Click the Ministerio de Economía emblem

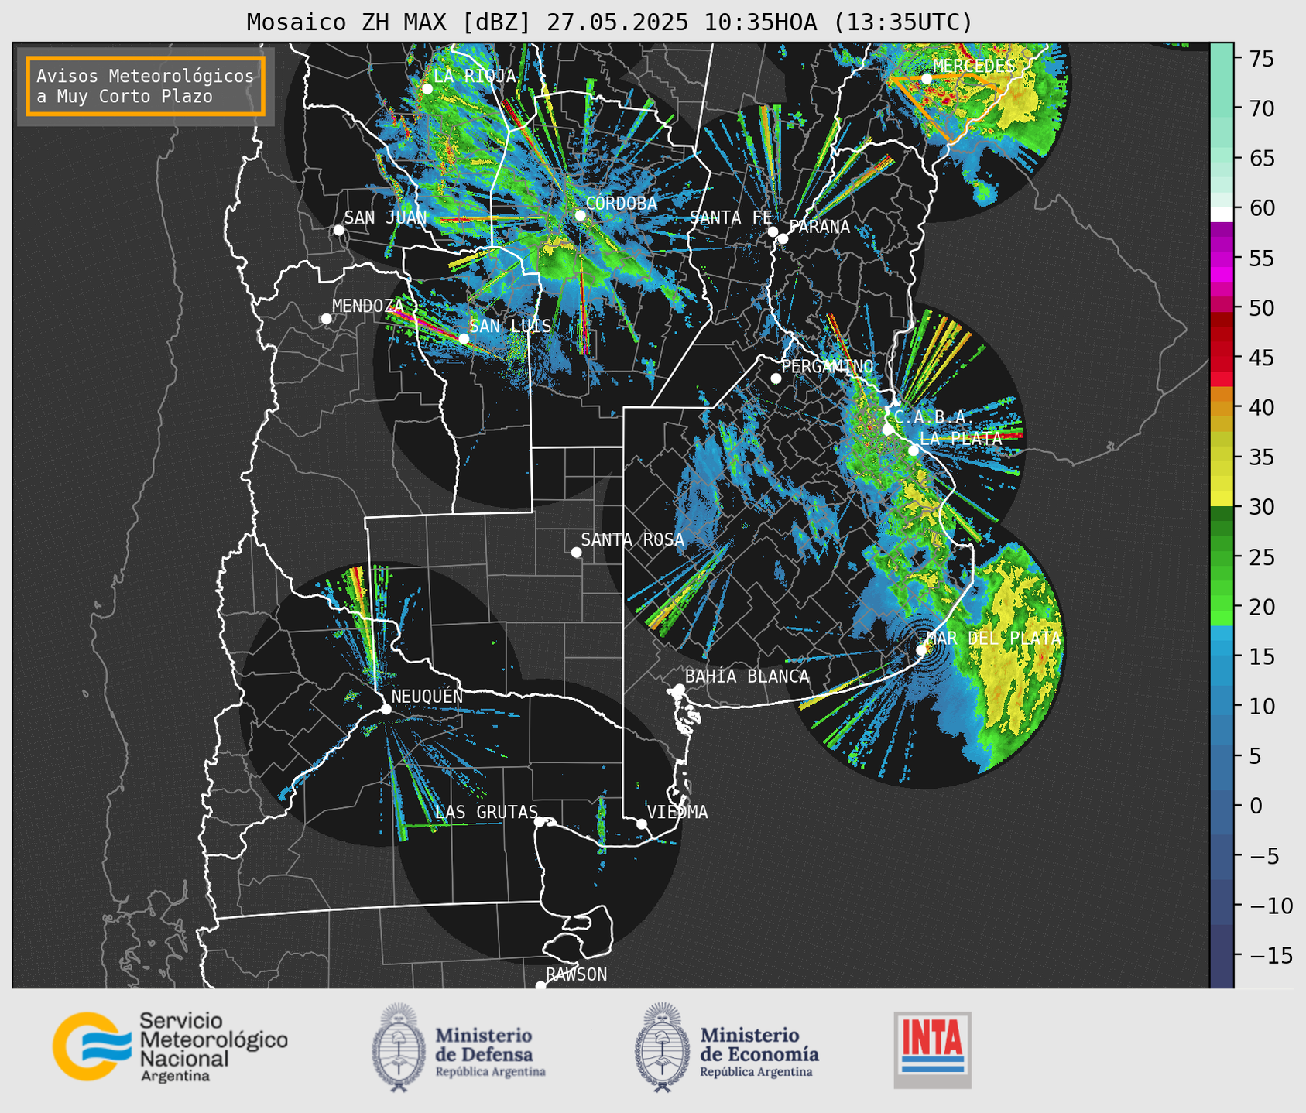[662, 1047]
